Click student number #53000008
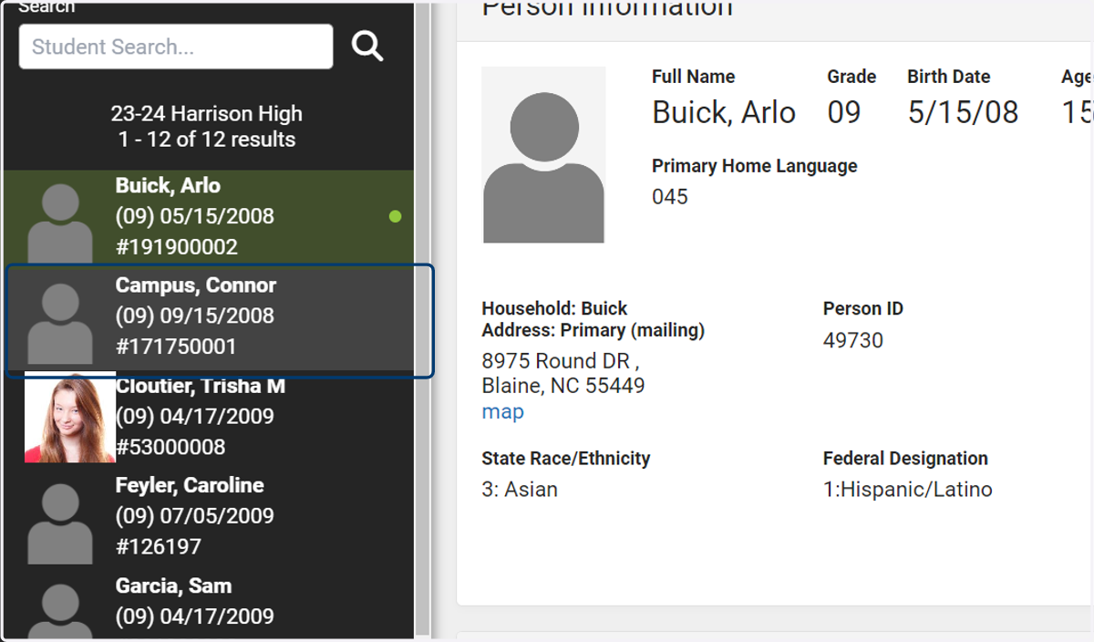1094x642 pixels. point(170,447)
